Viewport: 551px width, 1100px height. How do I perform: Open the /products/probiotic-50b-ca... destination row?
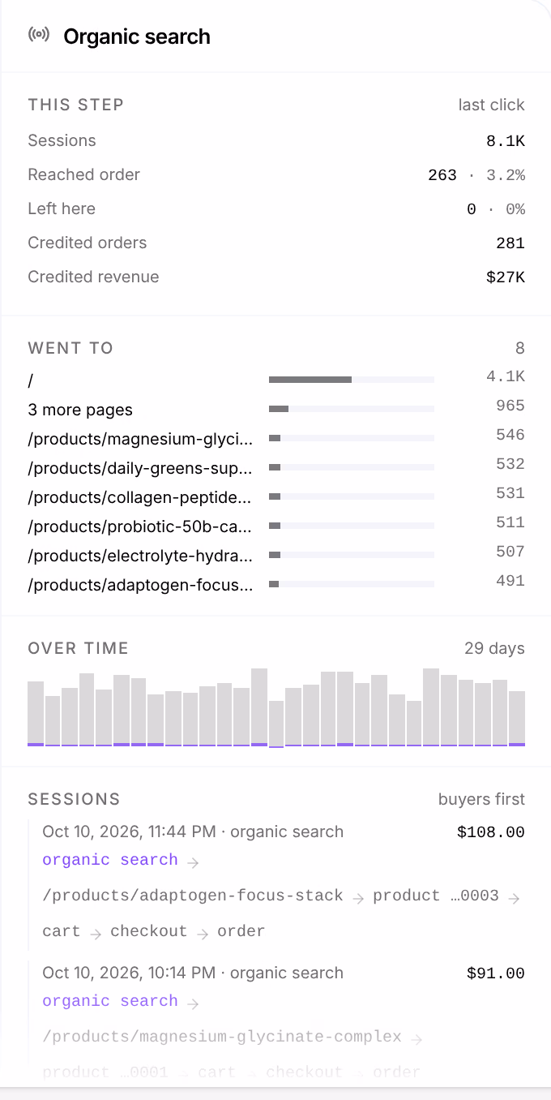[x=276, y=526]
